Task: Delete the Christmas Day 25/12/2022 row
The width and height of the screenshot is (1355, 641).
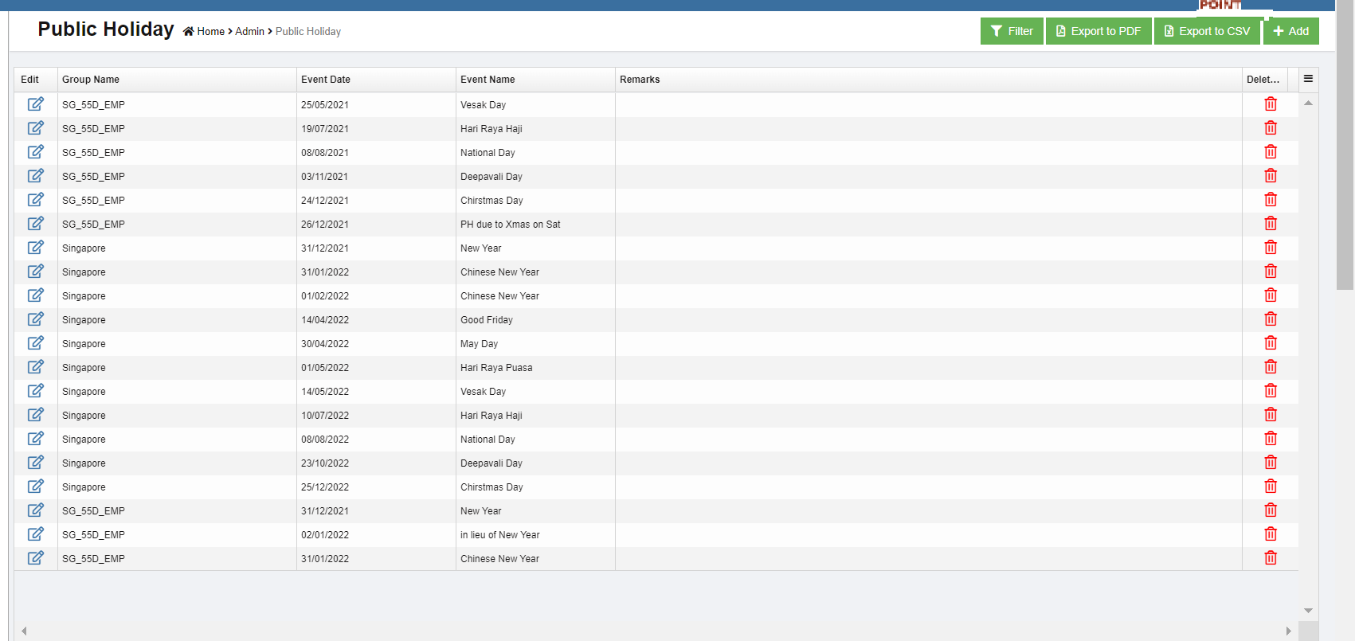Action: coord(1270,487)
